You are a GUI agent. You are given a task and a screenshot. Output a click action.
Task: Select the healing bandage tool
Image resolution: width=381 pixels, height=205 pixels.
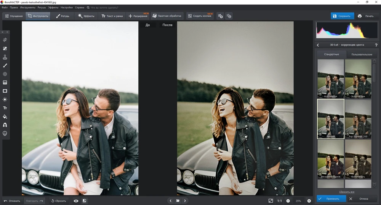(5, 49)
